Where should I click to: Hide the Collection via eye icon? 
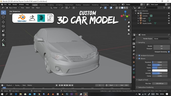click(x=169, y=13)
